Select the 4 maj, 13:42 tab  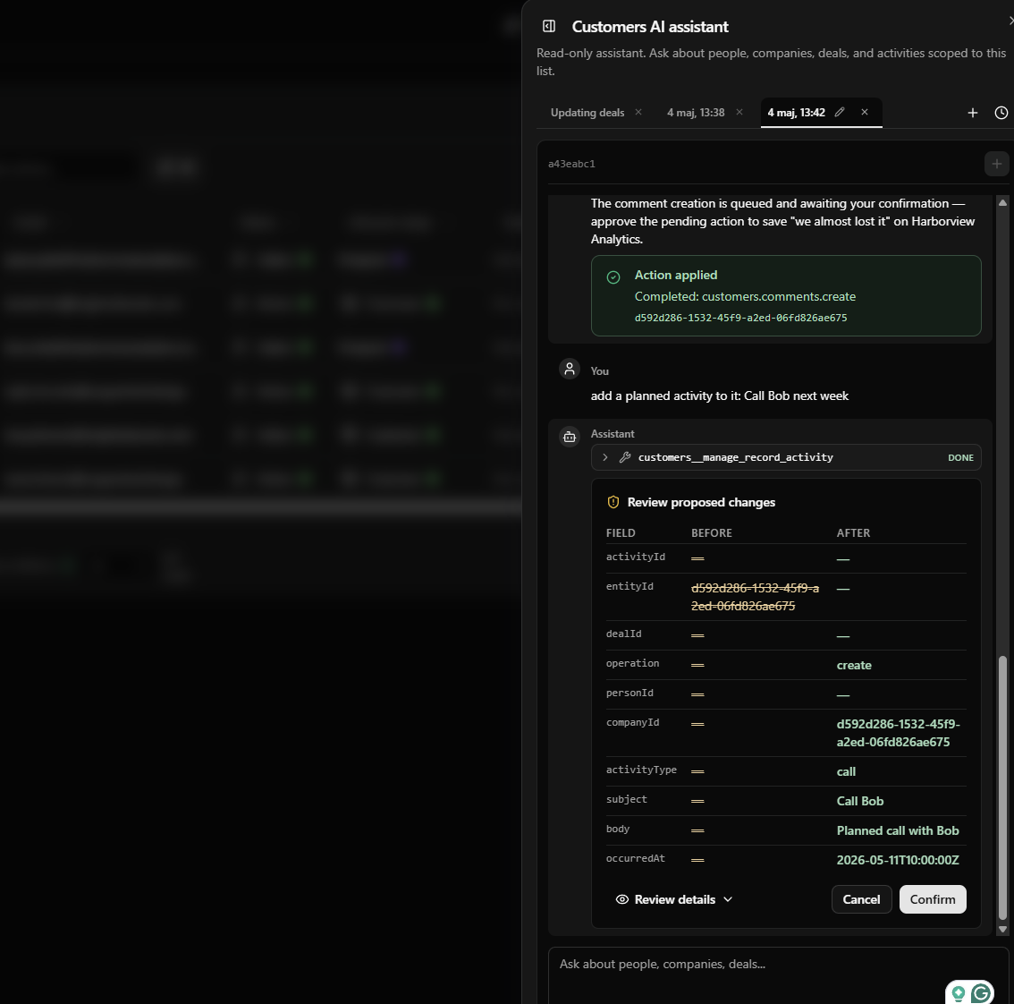point(796,113)
